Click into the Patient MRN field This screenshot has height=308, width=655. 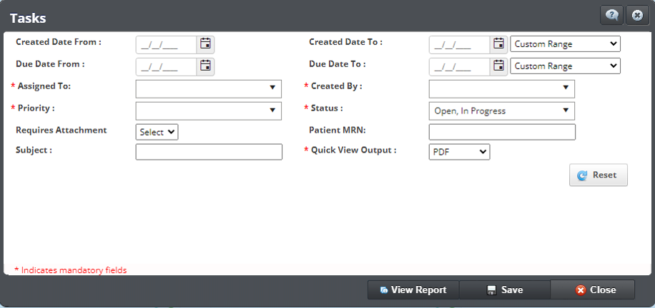coord(501,132)
